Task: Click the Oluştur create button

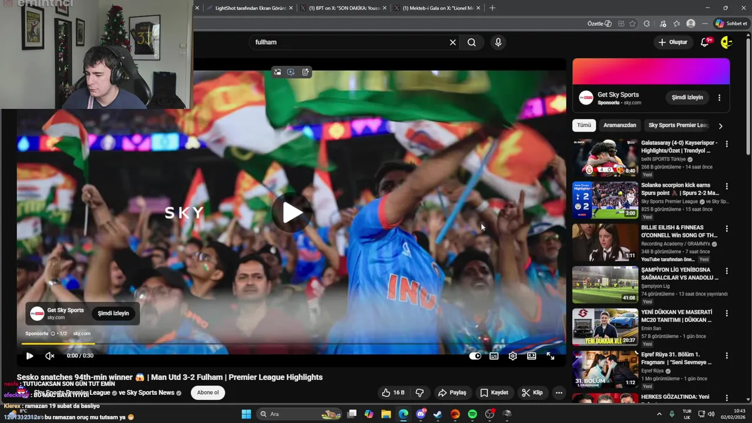Action: click(673, 42)
